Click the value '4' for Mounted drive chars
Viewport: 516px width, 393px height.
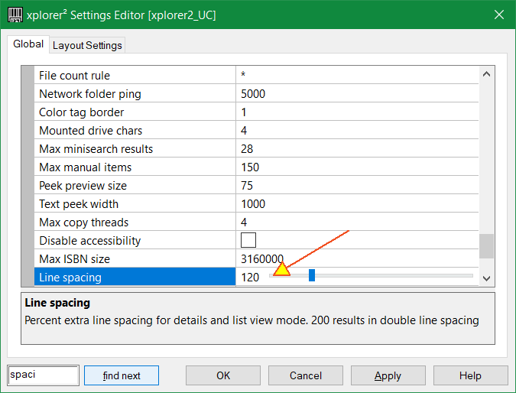[x=244, y=131]
